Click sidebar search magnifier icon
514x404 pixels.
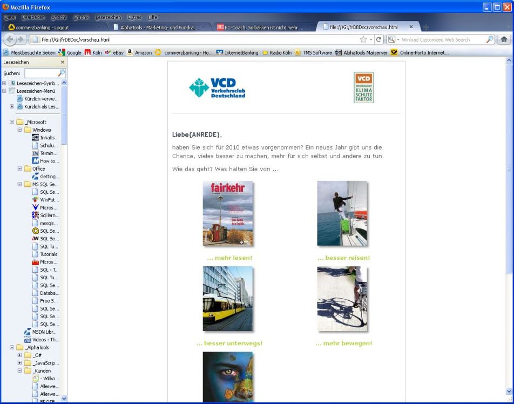62,73
